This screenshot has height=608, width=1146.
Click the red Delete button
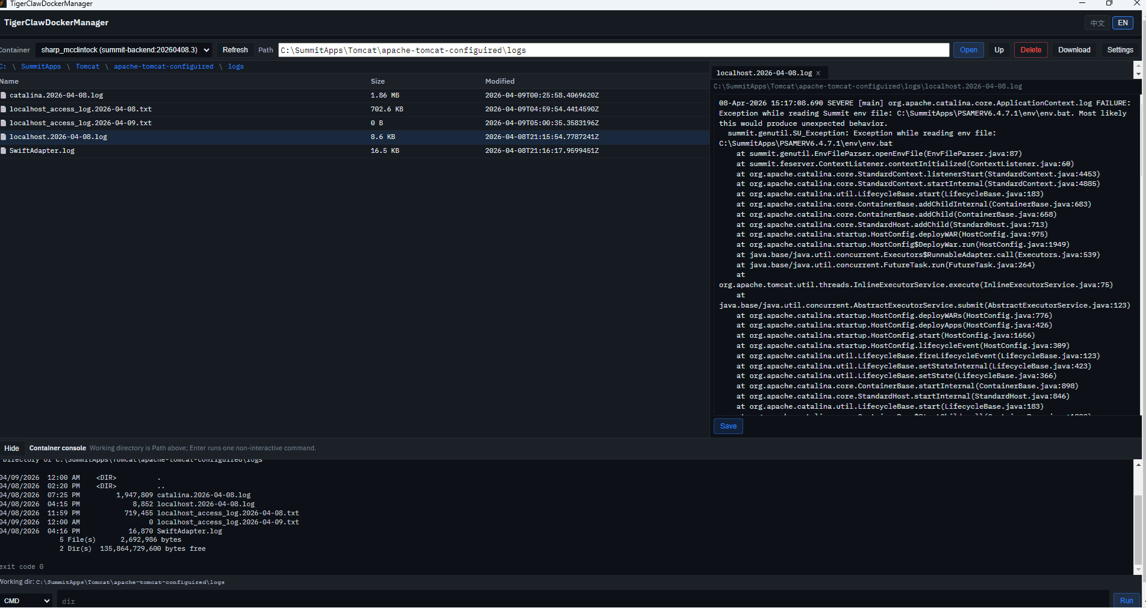pyautogui.click(x=1031, y=50)
